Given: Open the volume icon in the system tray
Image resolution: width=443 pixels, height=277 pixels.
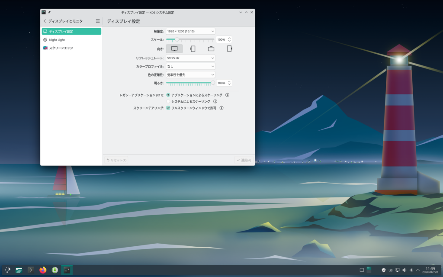Looking at the screenshot, I should 404,270.
